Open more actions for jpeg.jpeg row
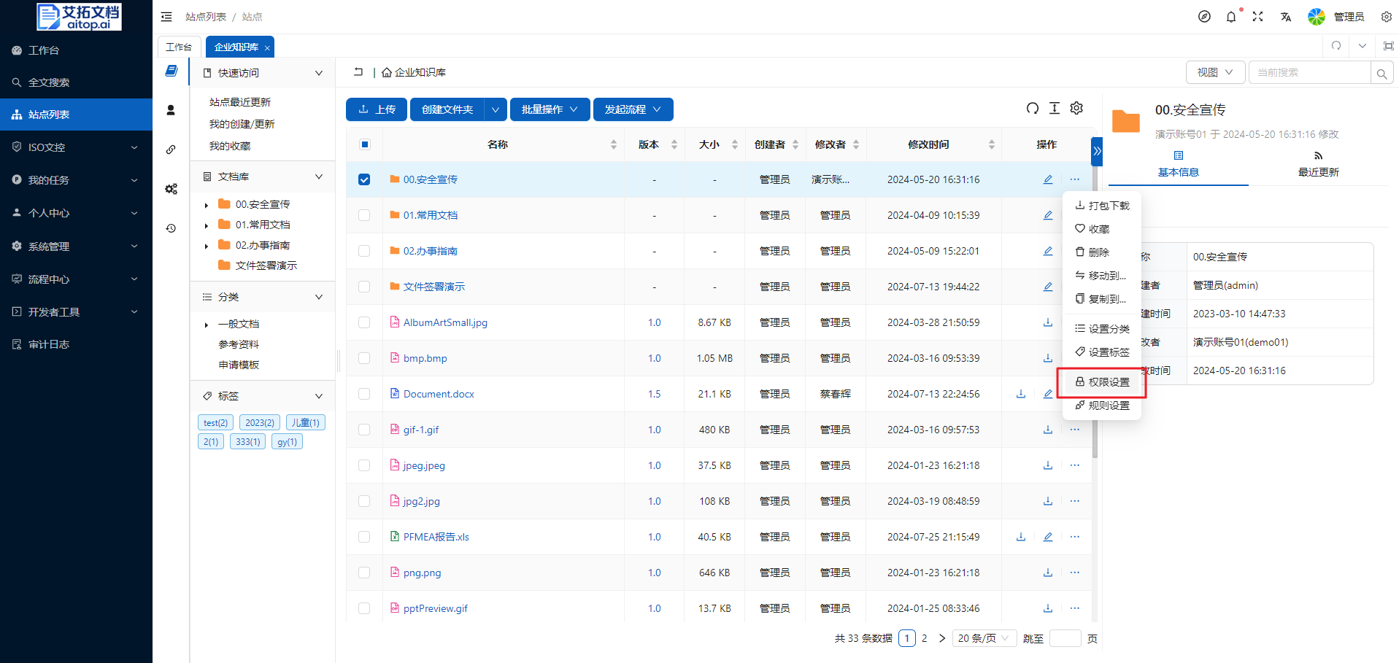 click(1074, 465)
